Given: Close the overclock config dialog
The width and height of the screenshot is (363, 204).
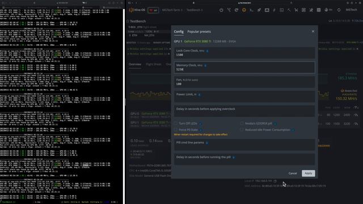Looking at the screenshot, I should (313, 32).
